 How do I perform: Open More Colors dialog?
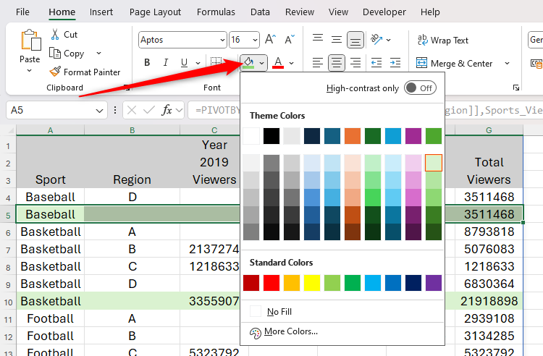(x=290, y=331)
